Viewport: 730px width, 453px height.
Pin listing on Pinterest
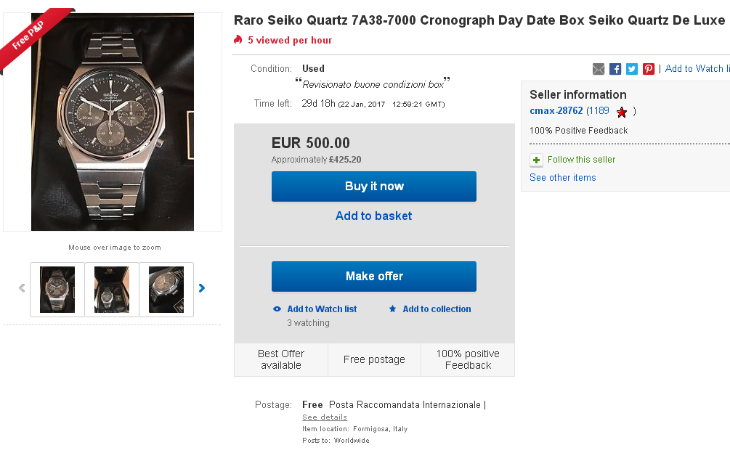[649, 69]
